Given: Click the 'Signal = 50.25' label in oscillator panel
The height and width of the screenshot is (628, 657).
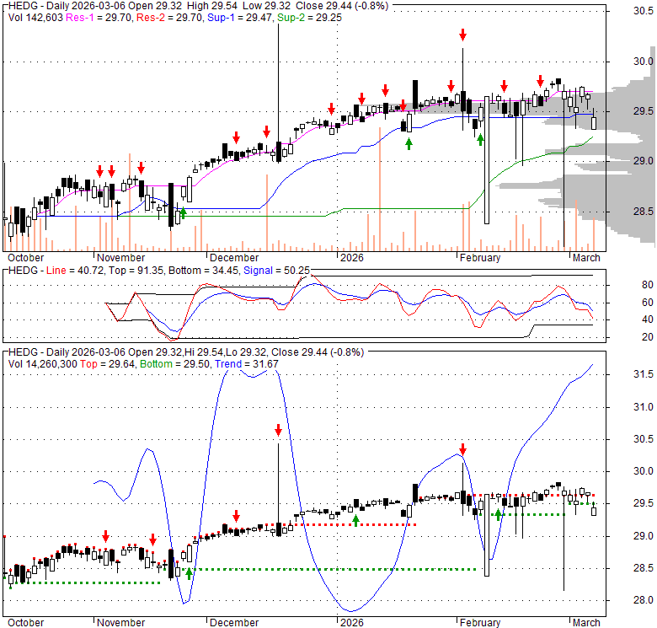Looking at the screenshot, I should pyautogui.click(x=276, y=271).
